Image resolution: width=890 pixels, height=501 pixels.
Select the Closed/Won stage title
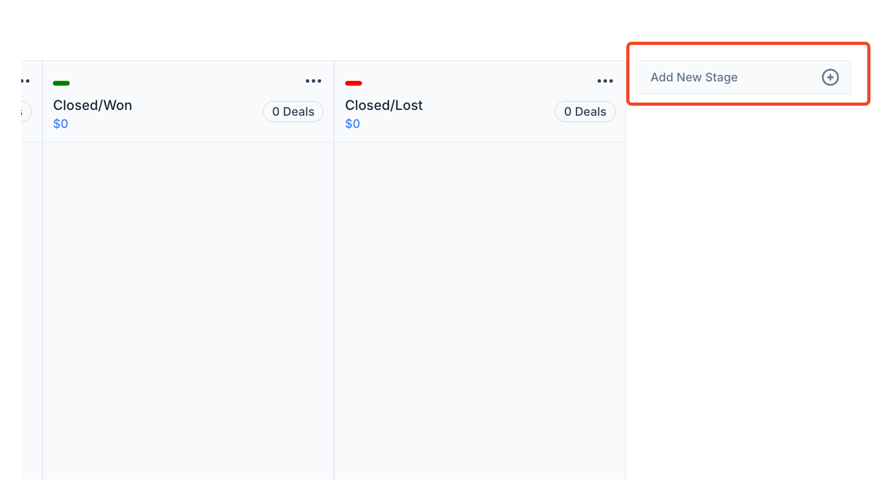tap(92, 105)
